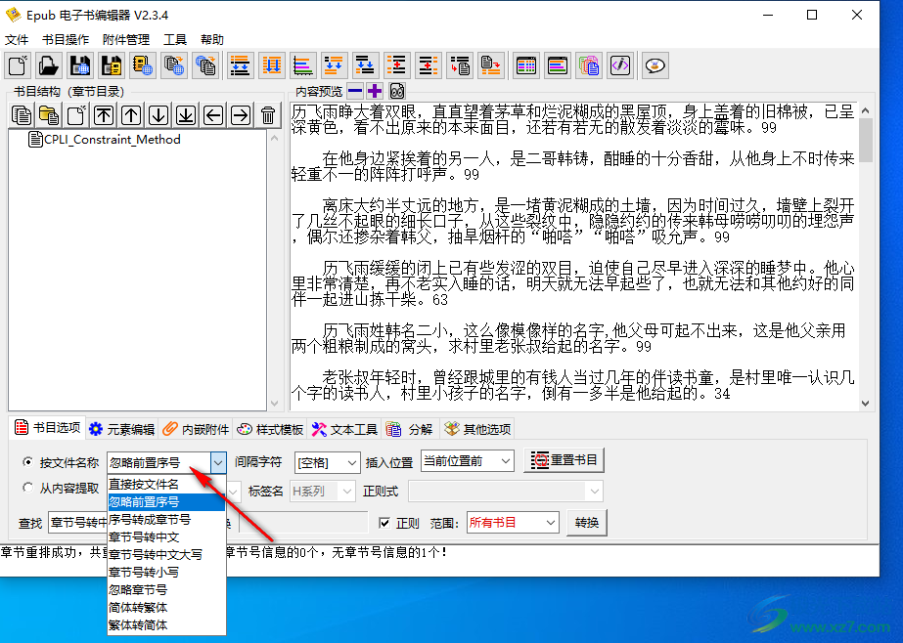The image size is (903, 643).
Task: Enlarge preview text with purple plus icon
Action: [375, 91]
